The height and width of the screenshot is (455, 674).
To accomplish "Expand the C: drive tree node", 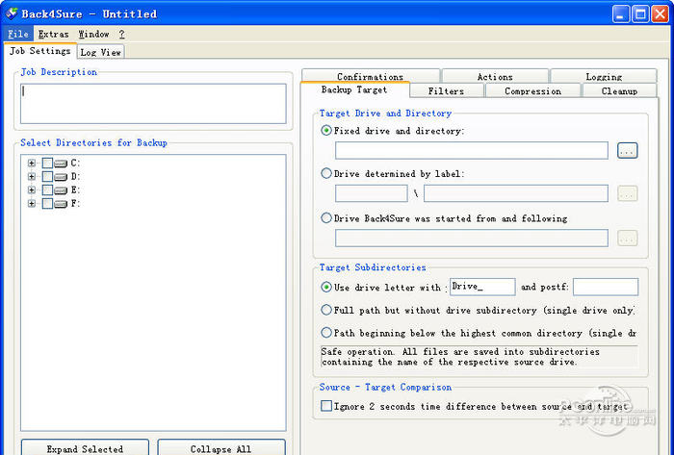I will tap(32, 164).
